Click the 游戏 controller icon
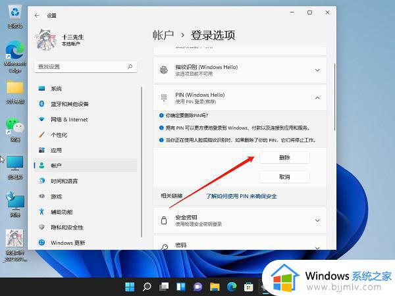This screenshot has width=395, height=296. pos(42,196)
